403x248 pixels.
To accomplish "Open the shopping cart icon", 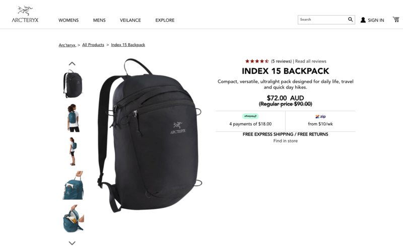I will point(396,19).
